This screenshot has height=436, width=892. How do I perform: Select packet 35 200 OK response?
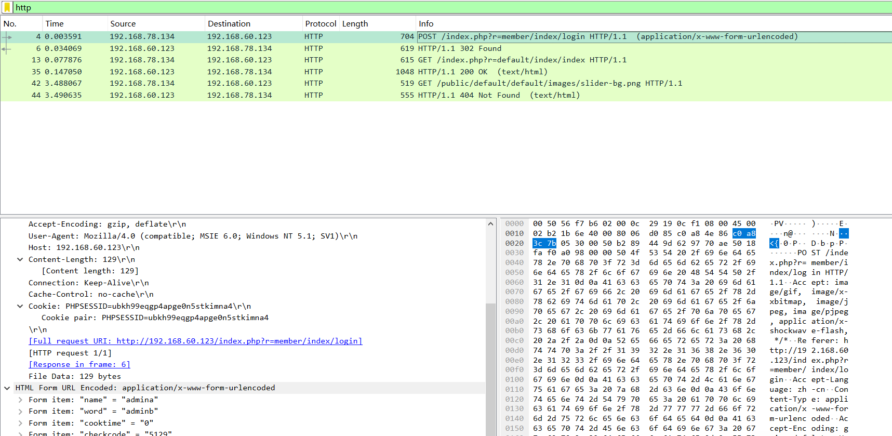[x=446, y=72]
